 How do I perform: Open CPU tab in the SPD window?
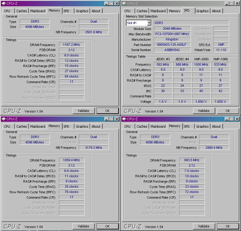[127, 11]
